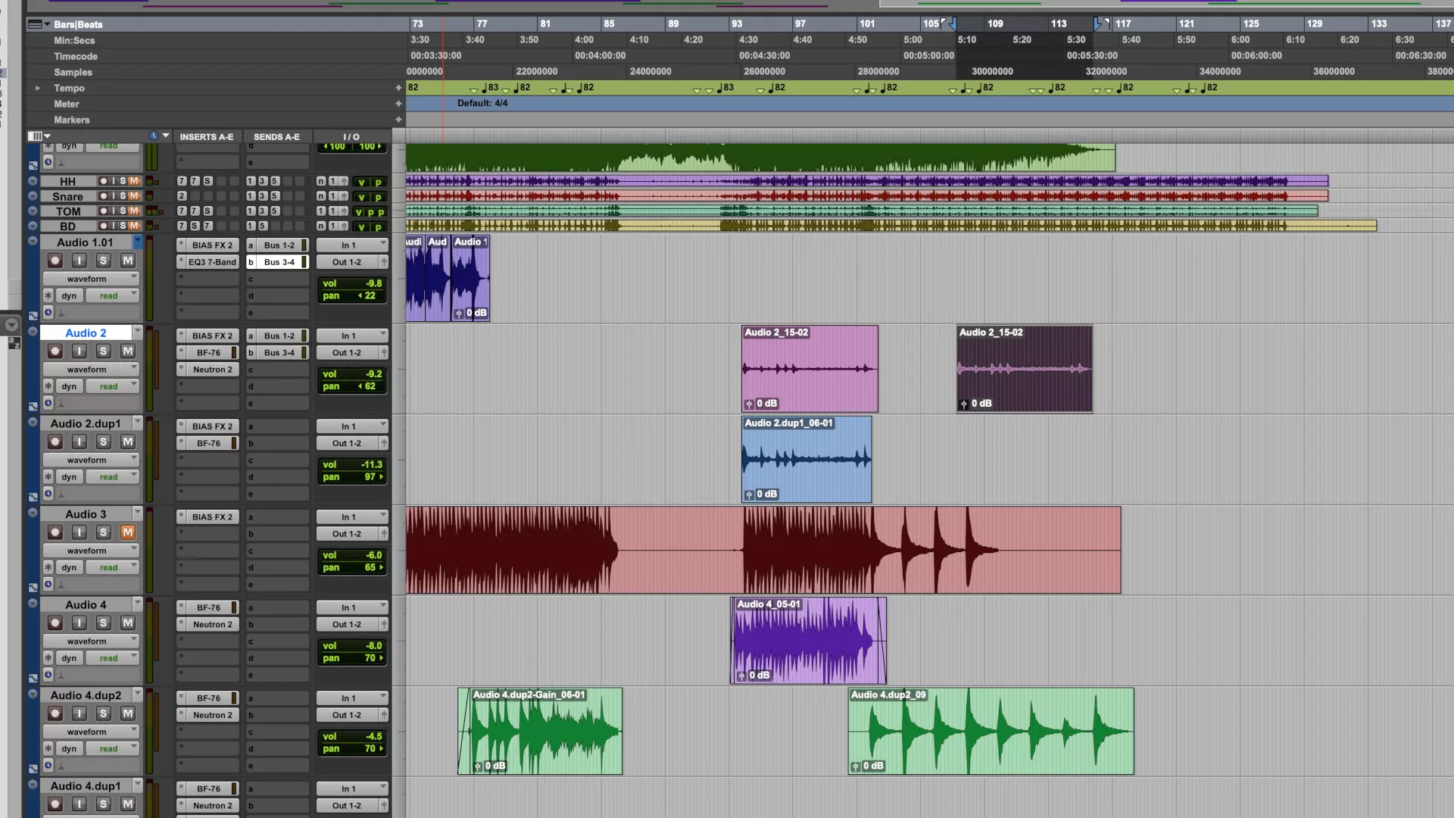1454x818 pixels.
Task: Click the plus icon on the Tempo ruler
Action: coord(398,88)
